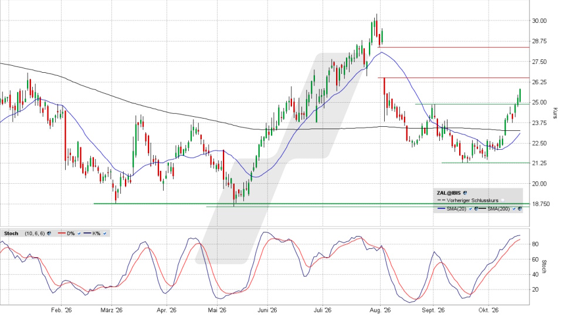
Task: Click the 30.00 price axis label
Action: pyautogui.click(x=540, y=21)
